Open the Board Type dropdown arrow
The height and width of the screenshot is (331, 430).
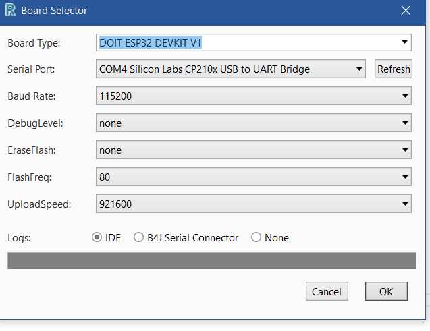[404, 42]
